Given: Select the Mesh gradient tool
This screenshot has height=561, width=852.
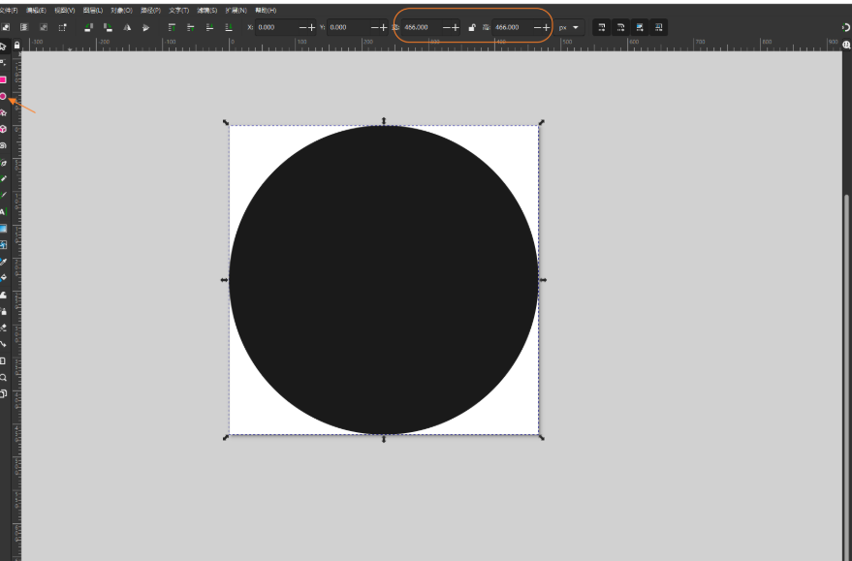Looking at the screenshot, I should (x=3, y=245).
